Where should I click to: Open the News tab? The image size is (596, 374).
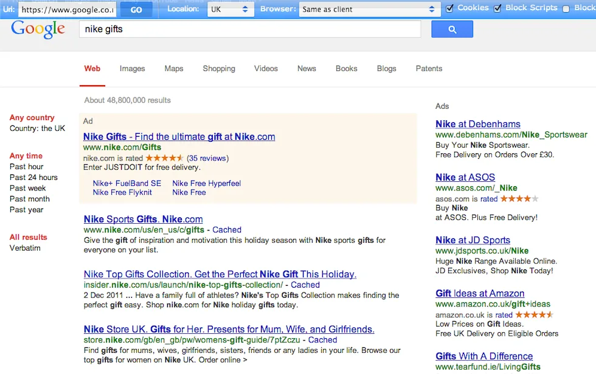point(307,69)
